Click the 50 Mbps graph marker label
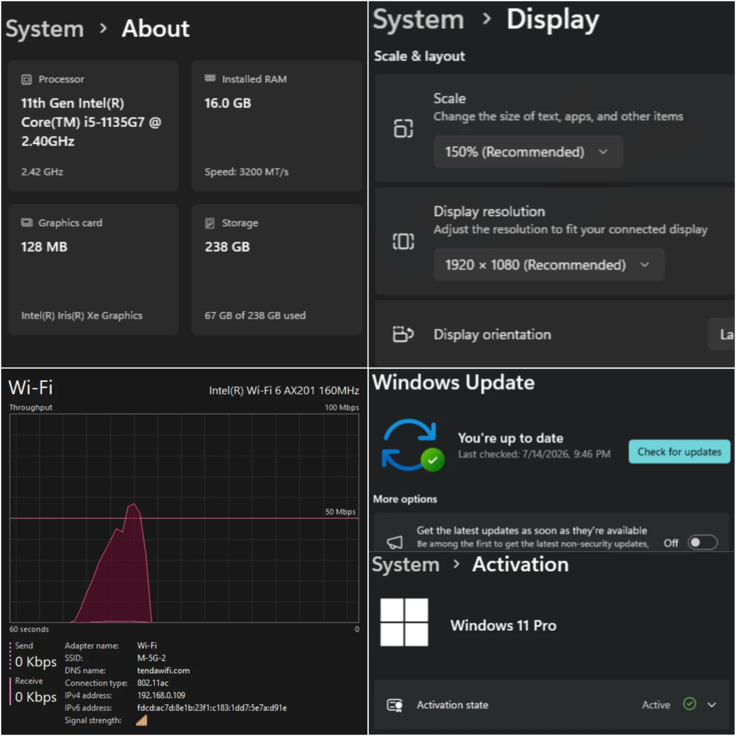This screenshot has width=736, height=736. coord(340,512)
